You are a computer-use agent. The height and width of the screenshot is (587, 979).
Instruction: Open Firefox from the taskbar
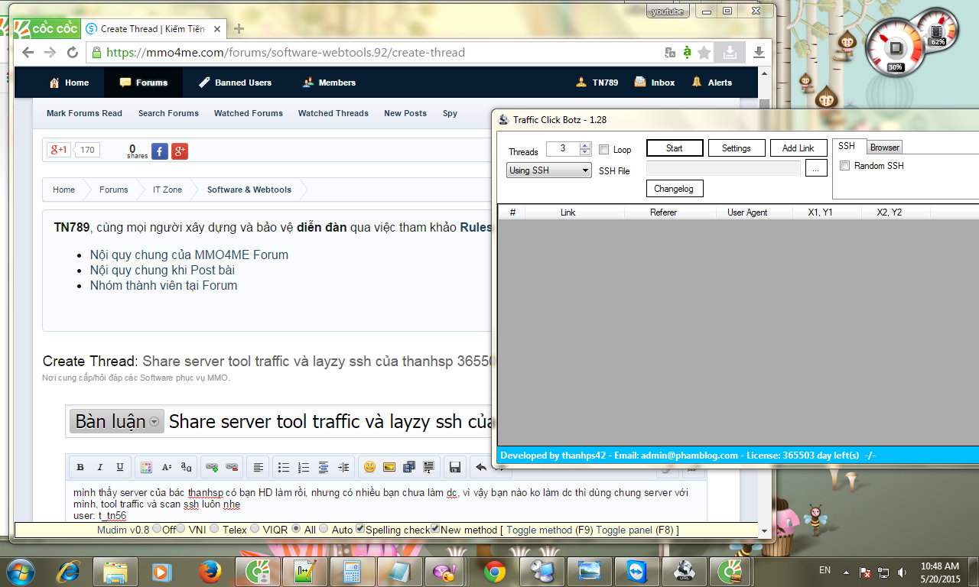click(x=209, y=571)
